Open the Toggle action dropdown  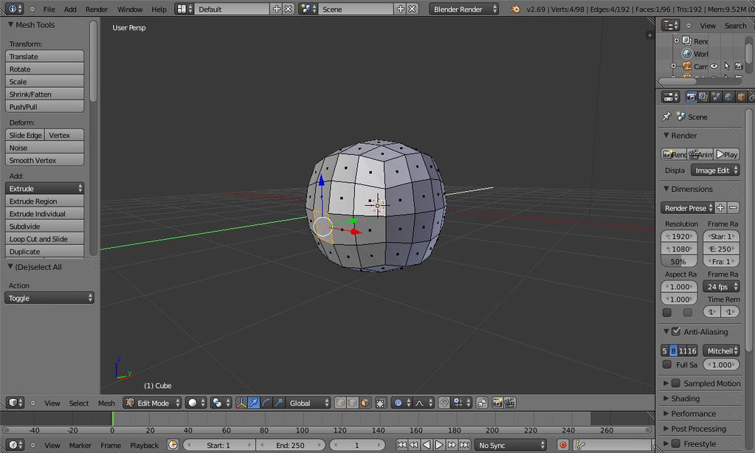(x=49, y=298)
